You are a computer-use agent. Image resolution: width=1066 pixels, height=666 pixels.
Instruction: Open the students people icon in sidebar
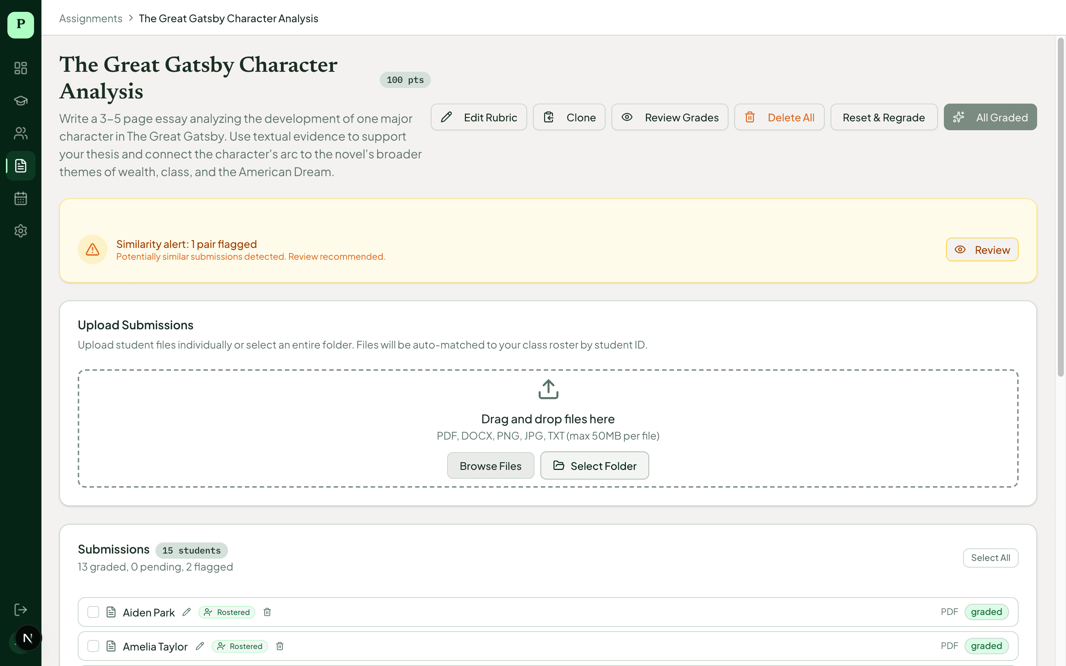[21, 133]
